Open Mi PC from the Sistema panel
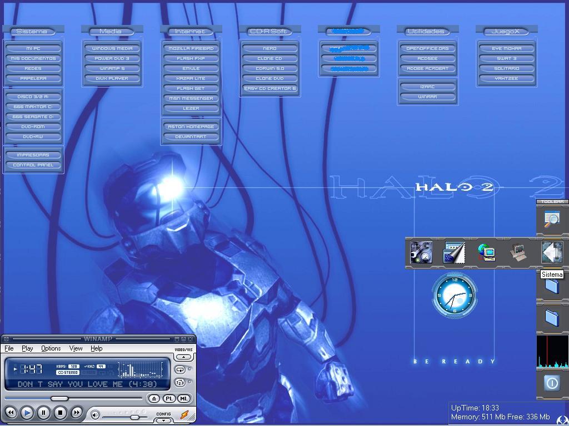Screen dimensions: 569x426 [33, 48]
